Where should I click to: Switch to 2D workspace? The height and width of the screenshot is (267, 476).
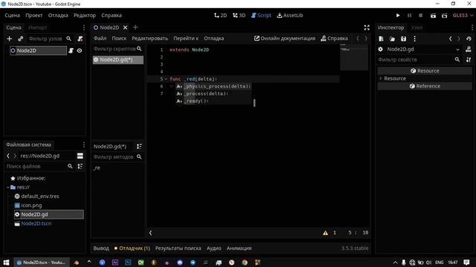pos(220,15)
